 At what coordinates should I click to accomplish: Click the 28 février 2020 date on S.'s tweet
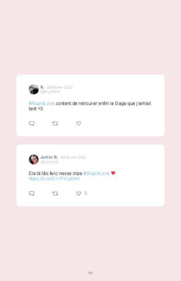60,87
